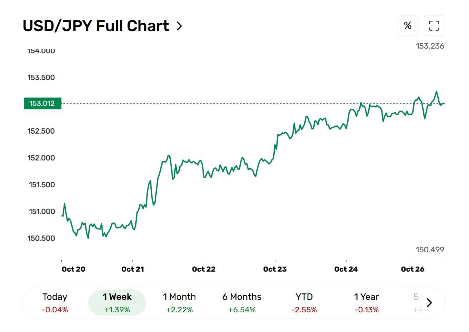Click the Oct 21 date marker
The height and width of the screenshot is (332, 469).
tap(133, 269)
